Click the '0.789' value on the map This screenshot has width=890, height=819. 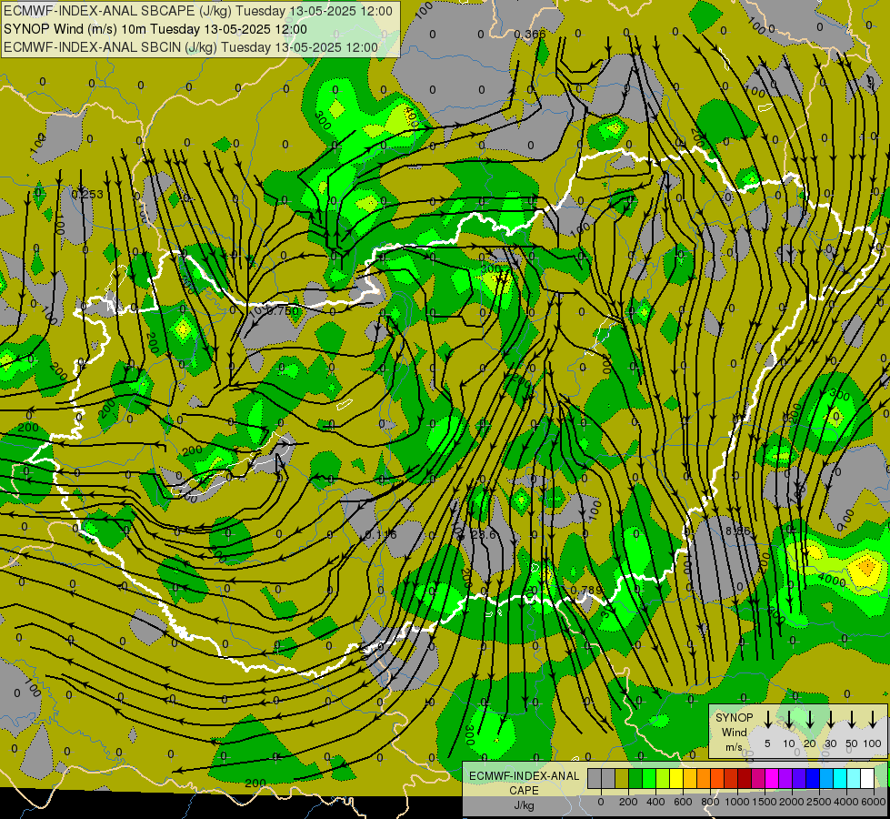(x=586, y=590)
